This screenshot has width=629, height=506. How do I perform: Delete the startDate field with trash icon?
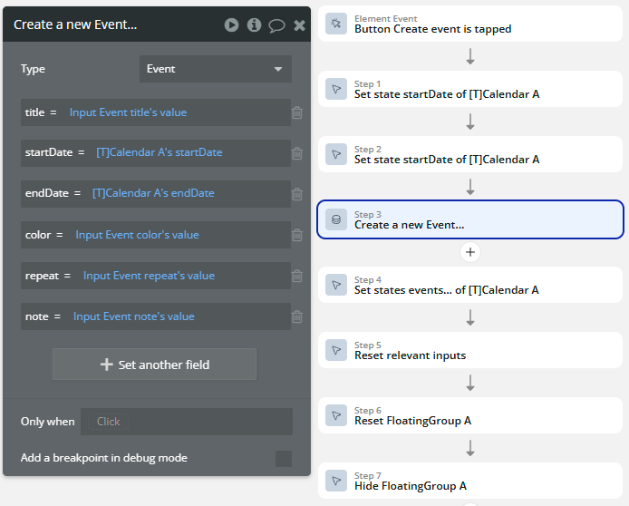pyautogui.click(x=297, y=153)
